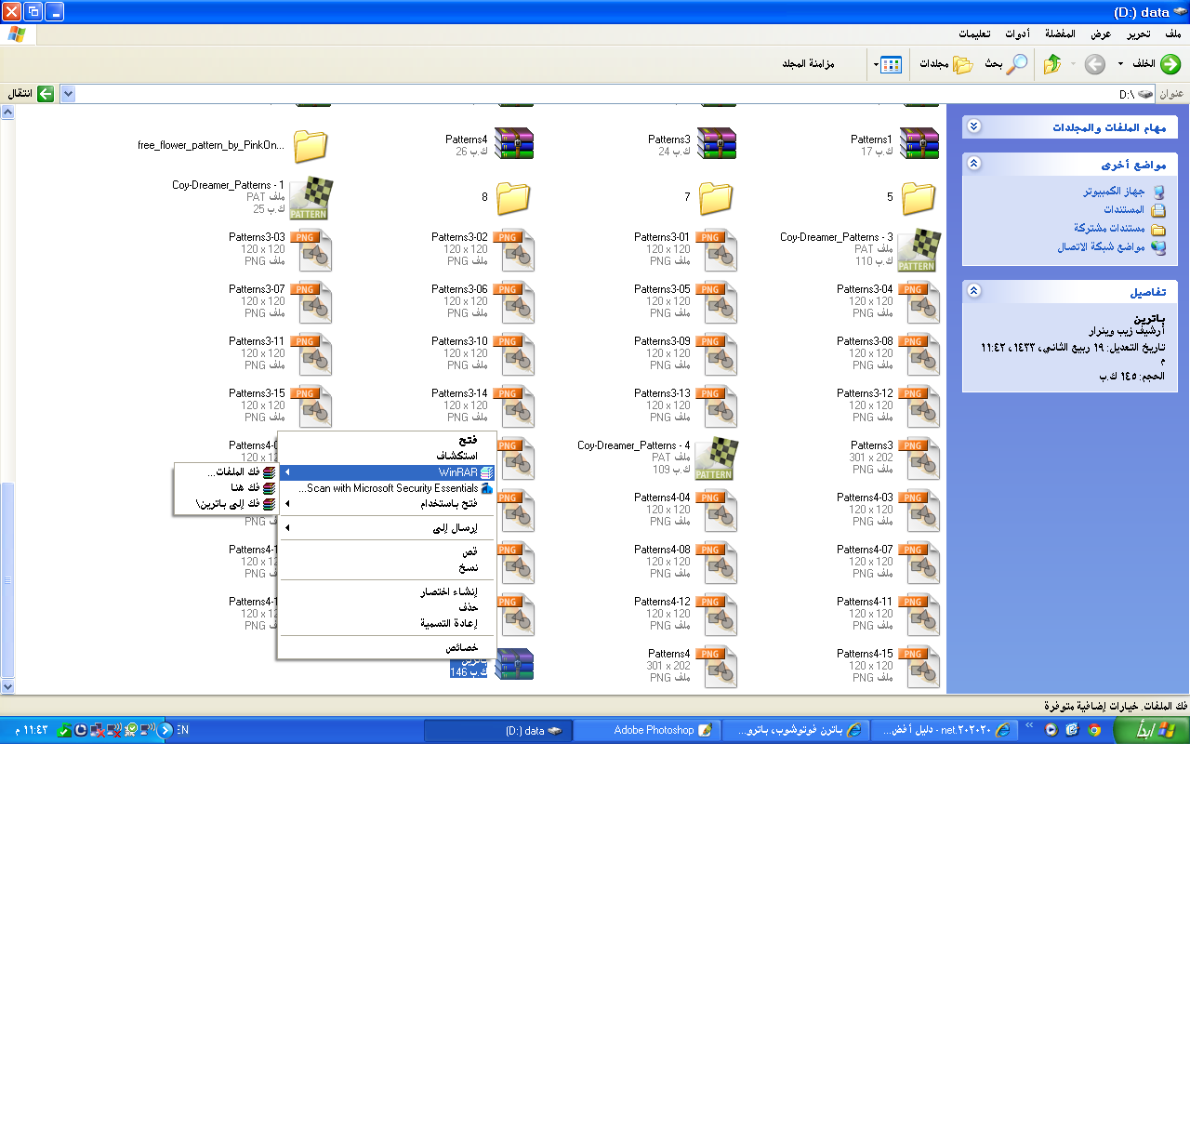Expand the مهام الملفات والمجلدات panel
The width and height of the screenshot is (1190, 1141).
click(973, 126)
